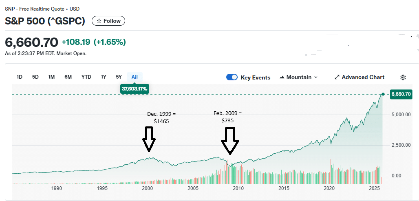Choose the 1Y time range
The image size is (419, 201).
pyautogui.click(x=104, y=77)
